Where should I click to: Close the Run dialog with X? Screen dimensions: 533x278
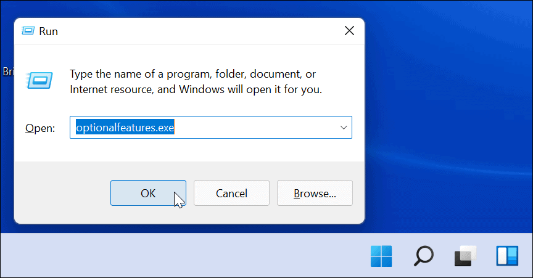click(349, 30)
